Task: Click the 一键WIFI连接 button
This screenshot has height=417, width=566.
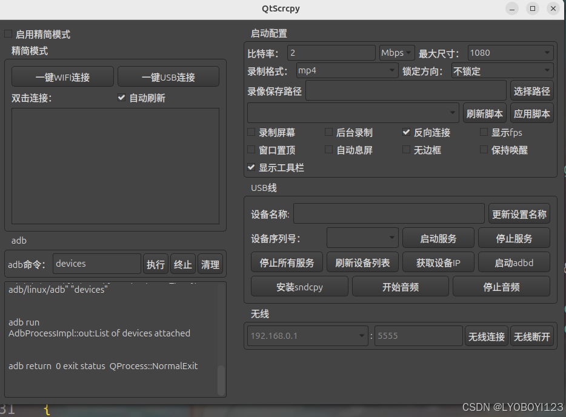Action: 62,76
